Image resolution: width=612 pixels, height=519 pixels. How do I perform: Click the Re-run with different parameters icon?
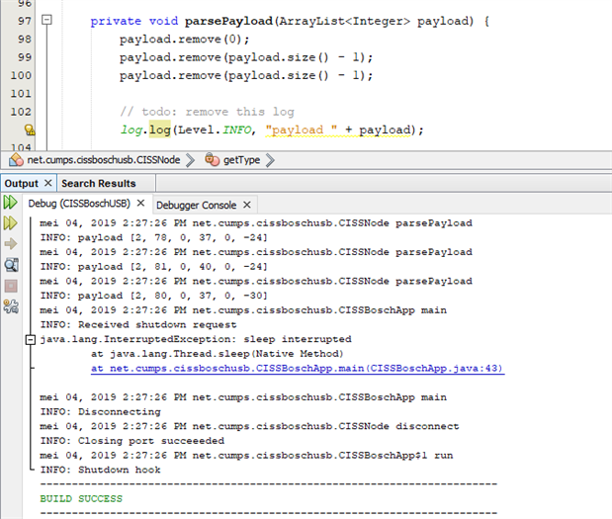(x=11, y=223)
